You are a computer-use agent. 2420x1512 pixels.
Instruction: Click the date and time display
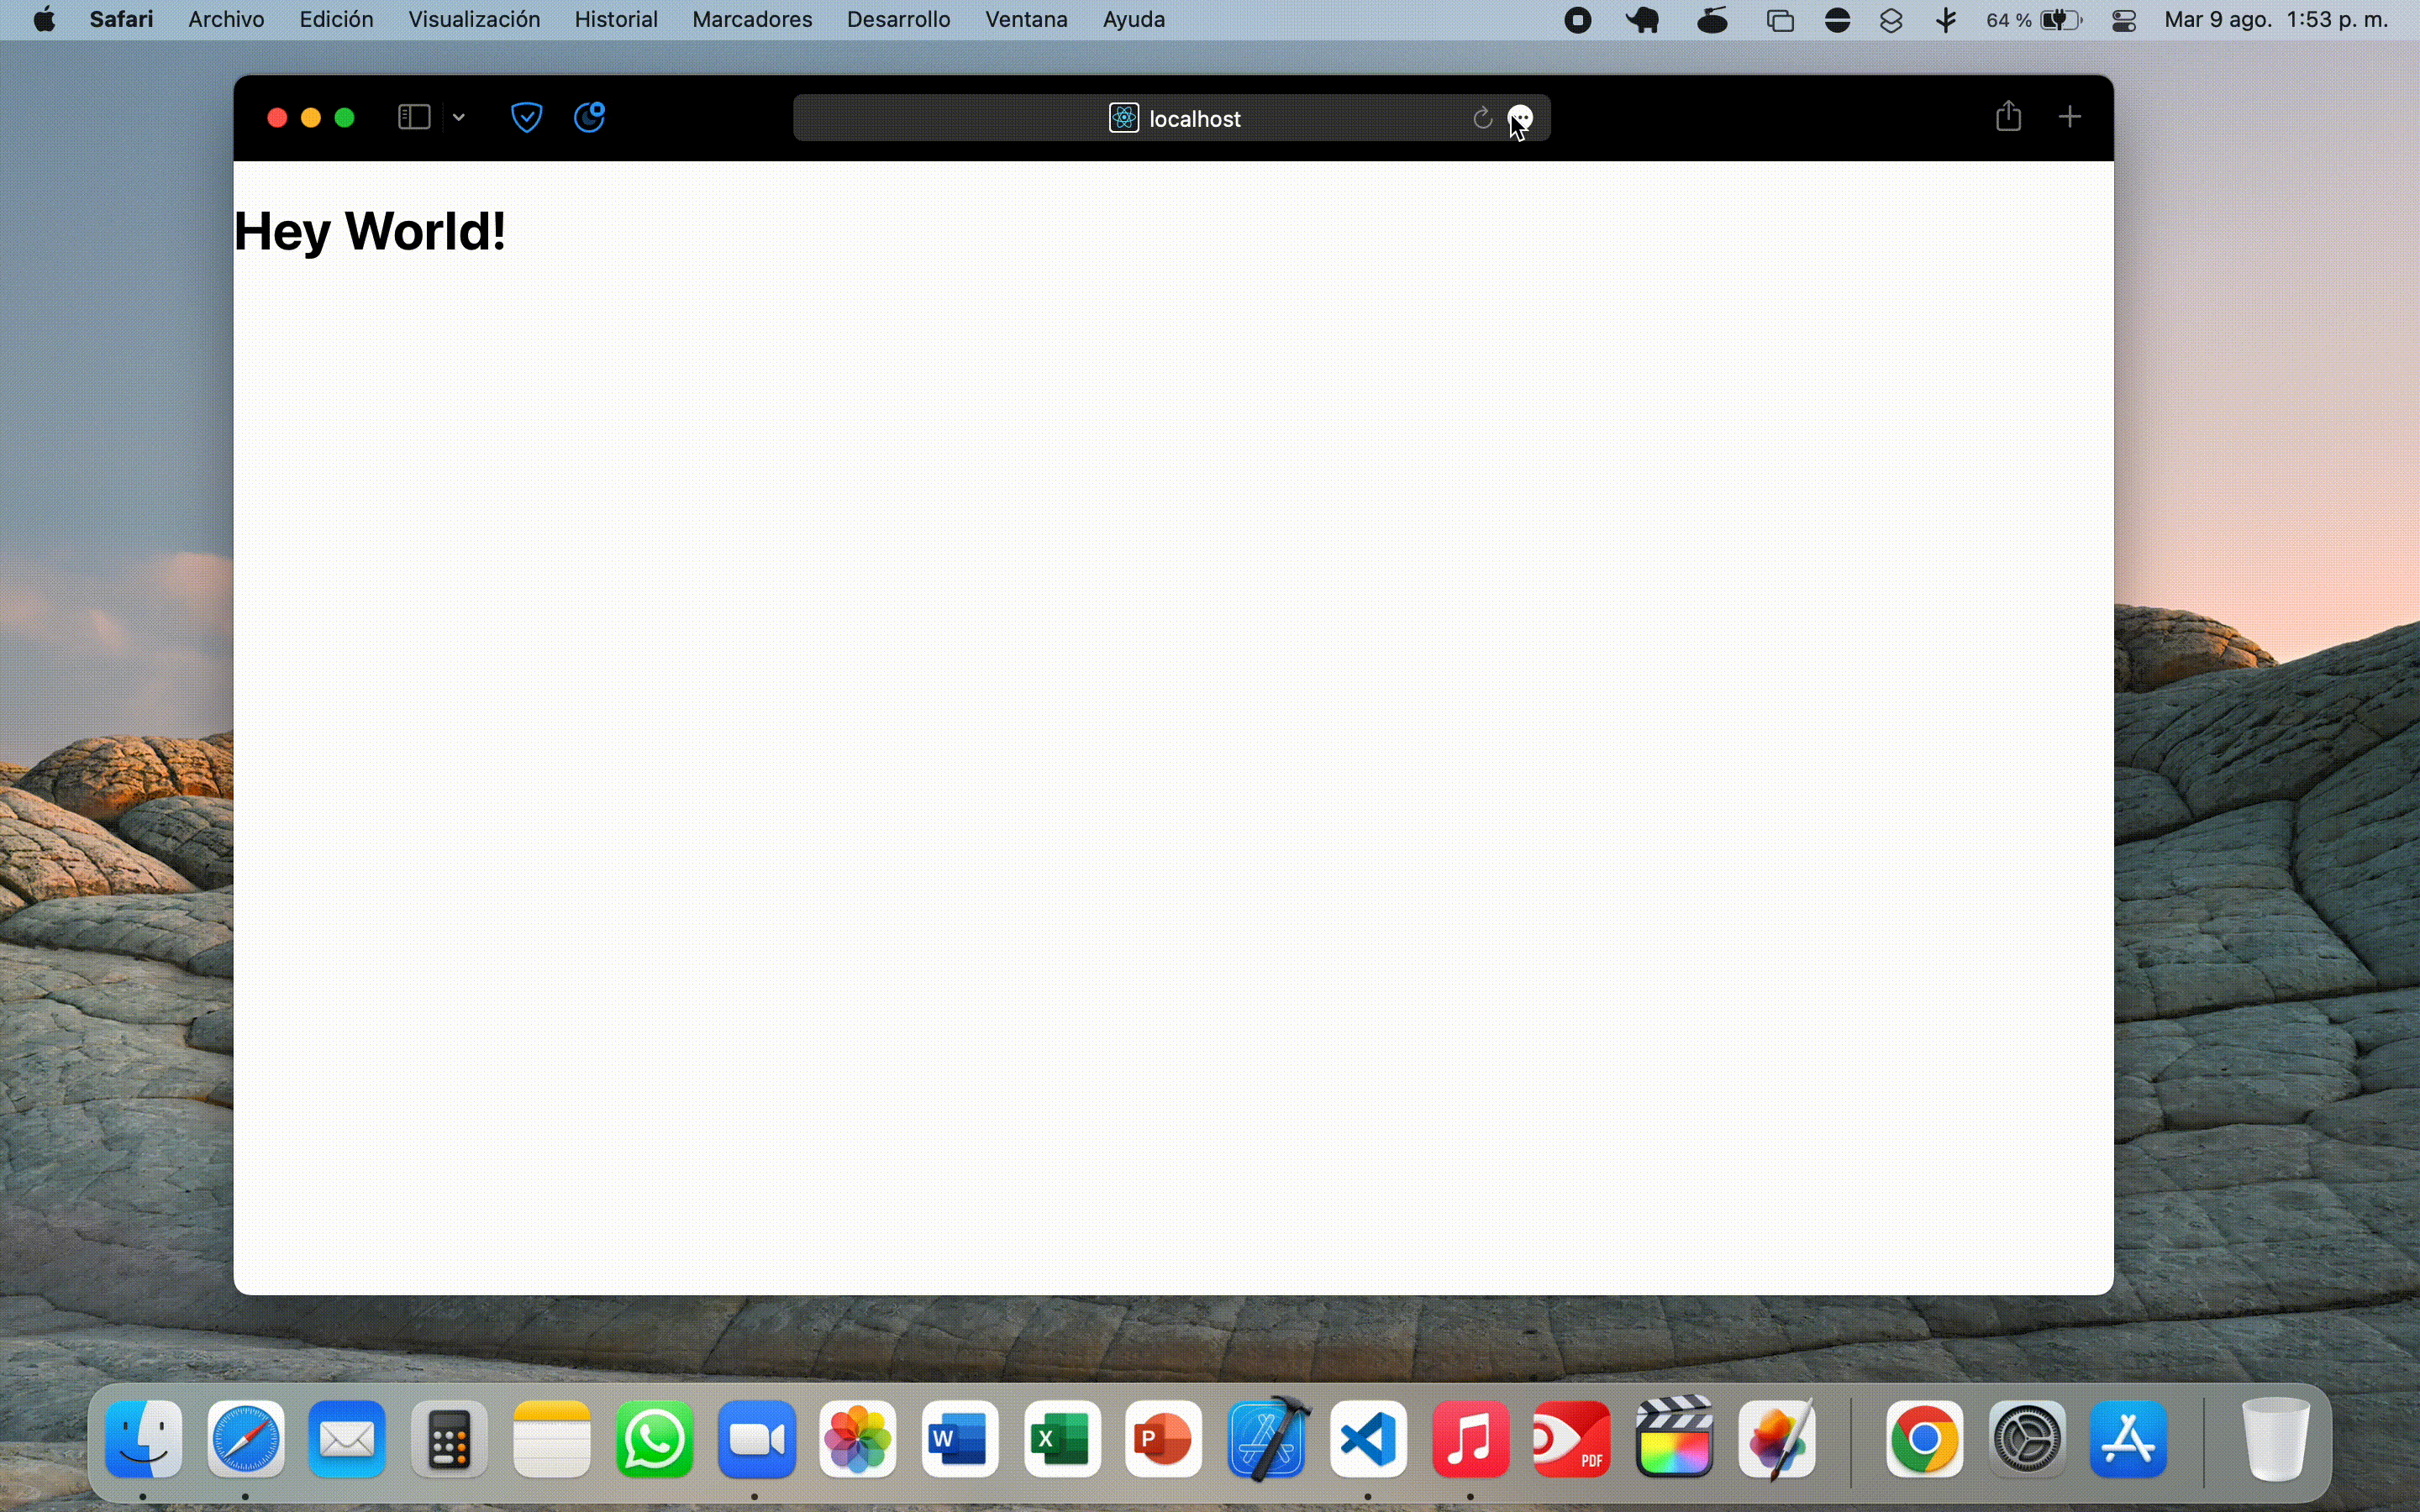point(2276,20)
